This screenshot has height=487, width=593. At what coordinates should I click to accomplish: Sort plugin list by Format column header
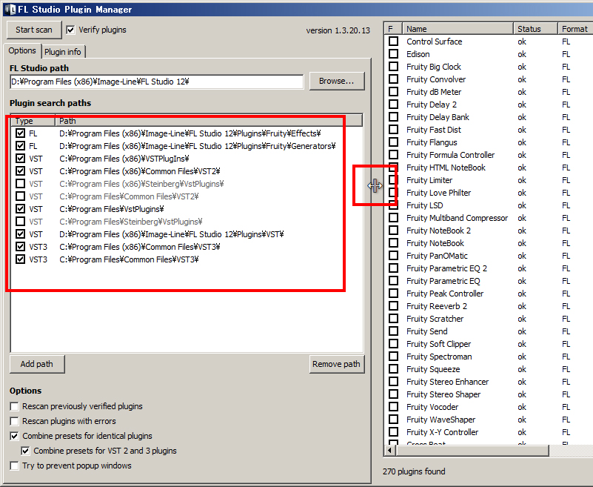coord(575,29)
